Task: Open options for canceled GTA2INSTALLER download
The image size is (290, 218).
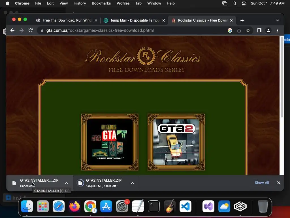Action: click(x=67, y=183)
